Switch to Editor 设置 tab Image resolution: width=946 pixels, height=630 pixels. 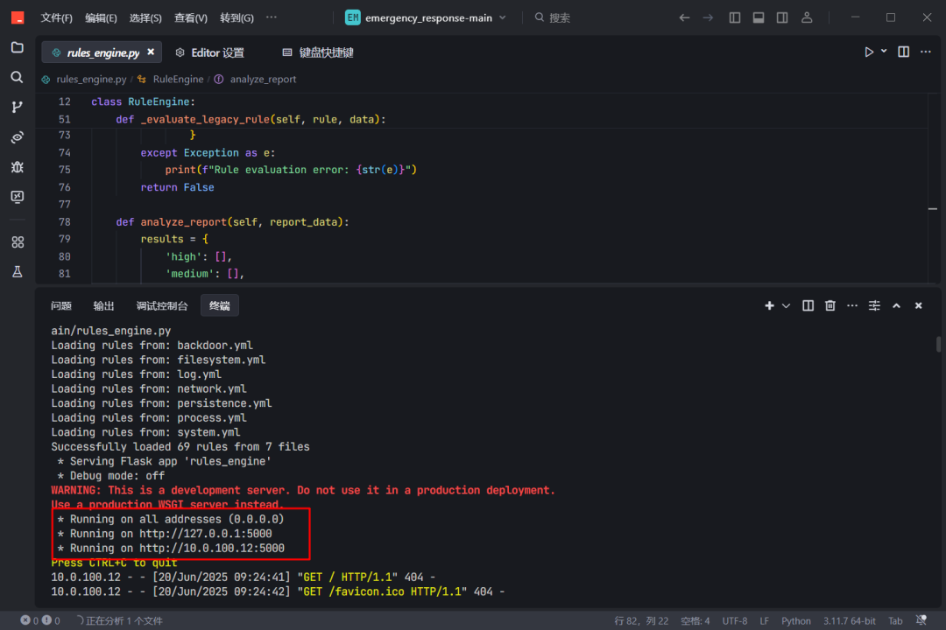point(210,53)
